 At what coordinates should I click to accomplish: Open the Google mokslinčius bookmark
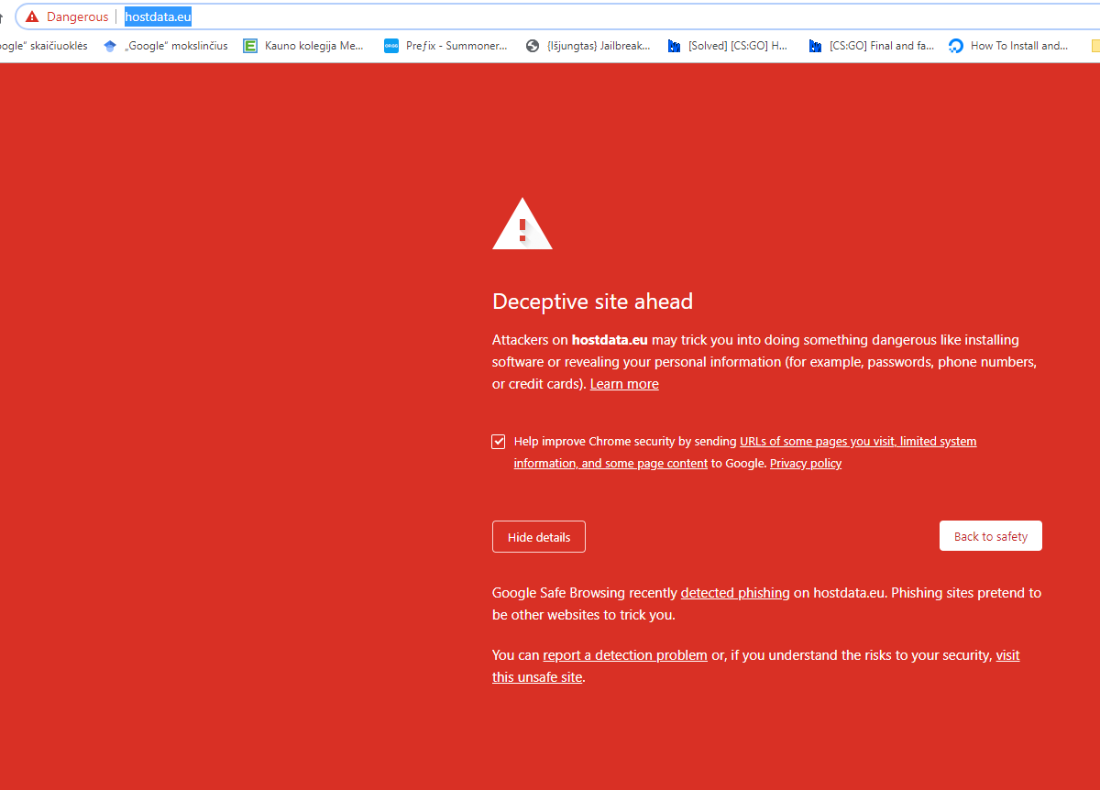point(165,46)
